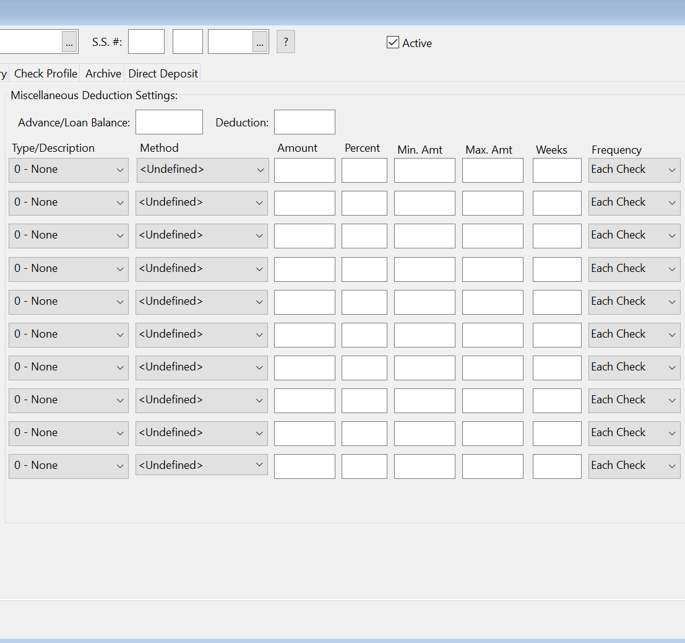The width and height of the screenshot is (685, 643).
Task: Expand the last row Frequency dropdown
Action: coord(634,466)
